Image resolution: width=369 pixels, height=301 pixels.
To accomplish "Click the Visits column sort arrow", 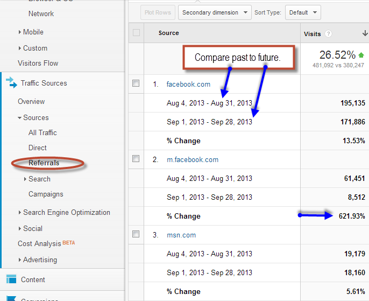I will coord(365,33).
